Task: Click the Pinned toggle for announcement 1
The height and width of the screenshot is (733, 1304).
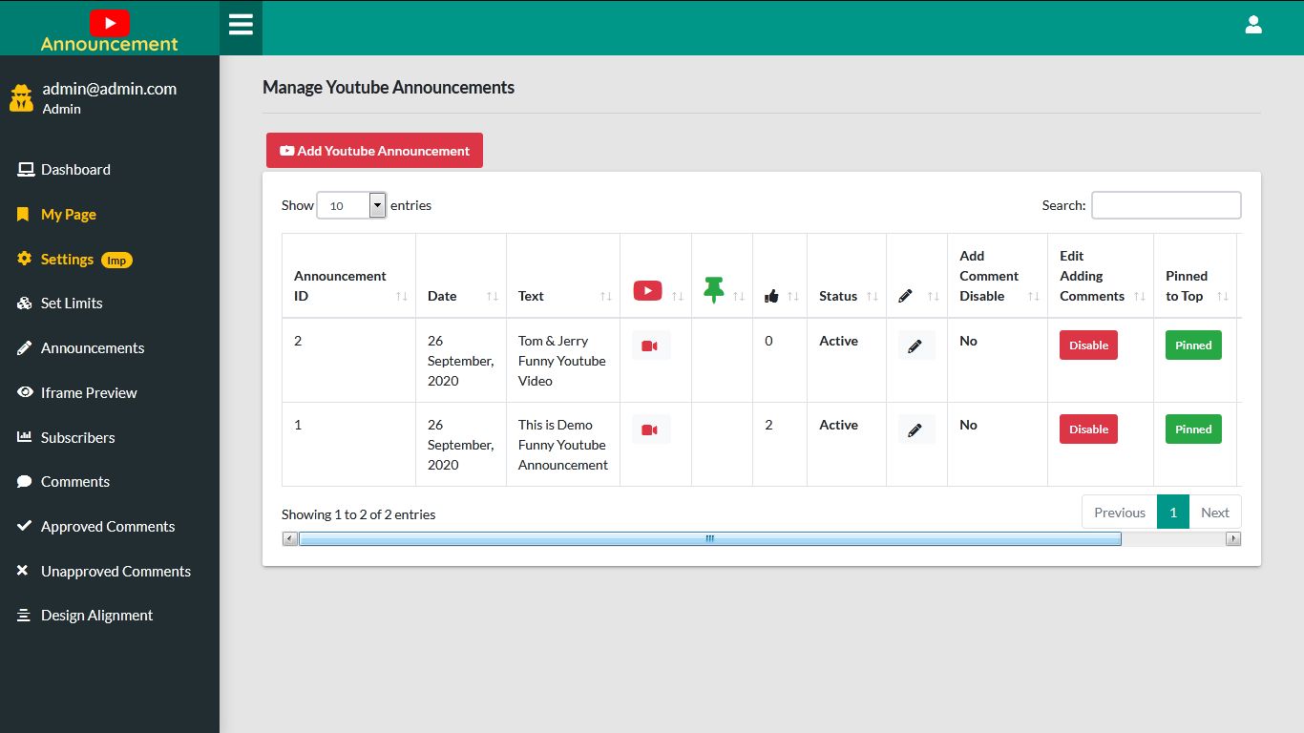Action: click(x=1192, y=429)
